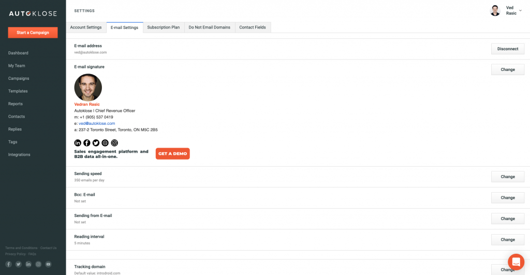Click the 'Default value: introdroid.com' text
530x275 pixels.
click(97, 273)
